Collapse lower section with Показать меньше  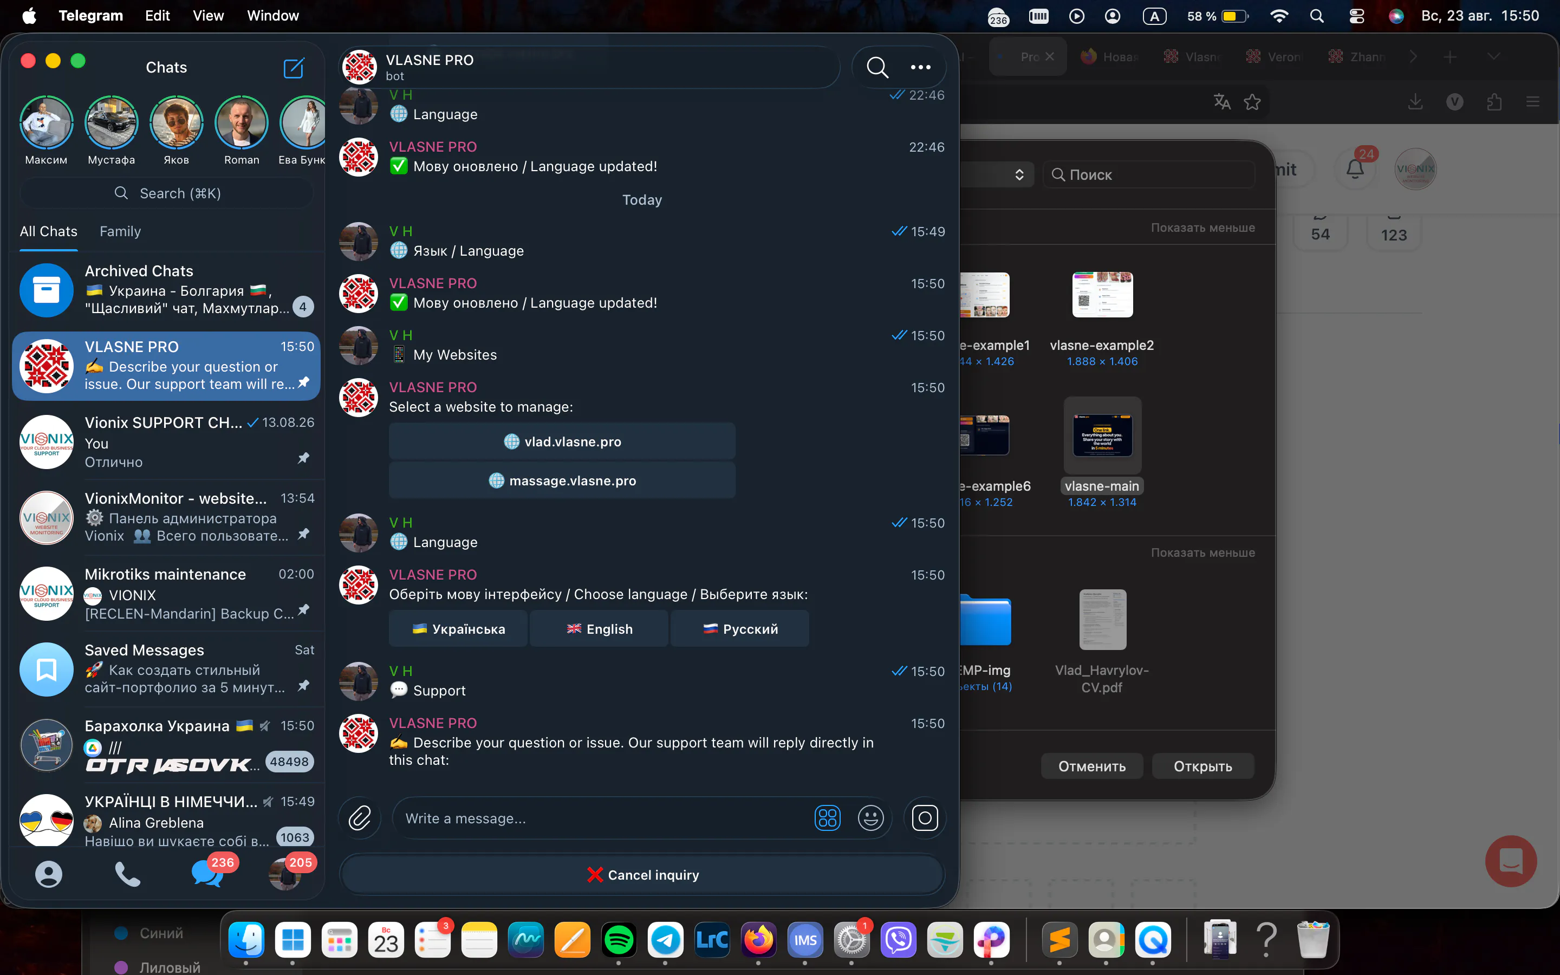pos(1203,552)
